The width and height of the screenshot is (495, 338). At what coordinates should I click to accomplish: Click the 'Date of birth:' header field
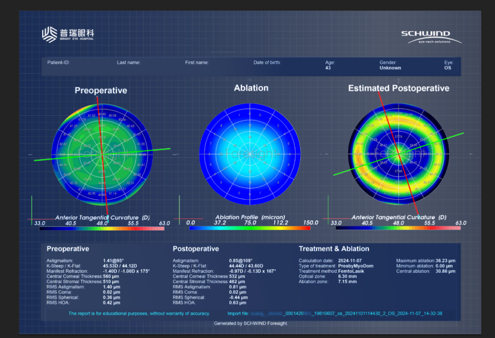click(x=267, y=62)
